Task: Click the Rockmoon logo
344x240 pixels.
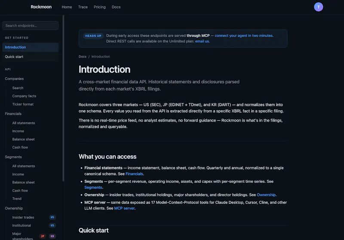Action: 41,7
